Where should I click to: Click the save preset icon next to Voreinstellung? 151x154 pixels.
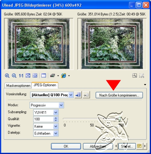tap(78, 95)
